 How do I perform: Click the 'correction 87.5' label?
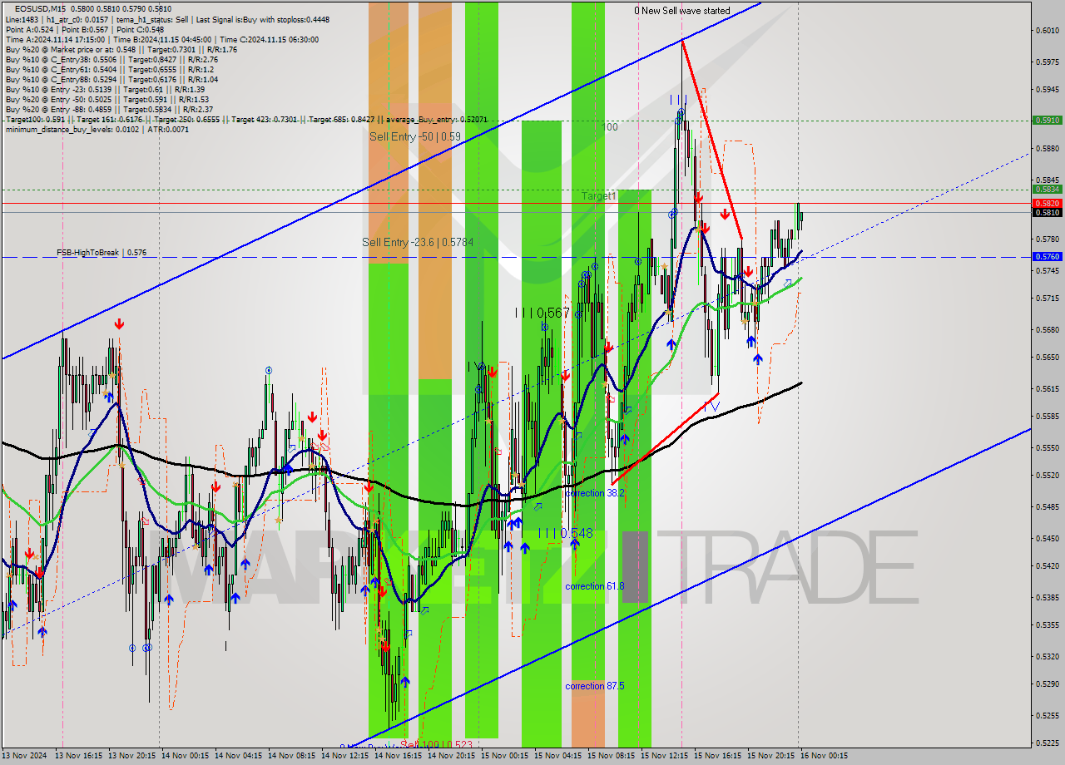(595, 686)
